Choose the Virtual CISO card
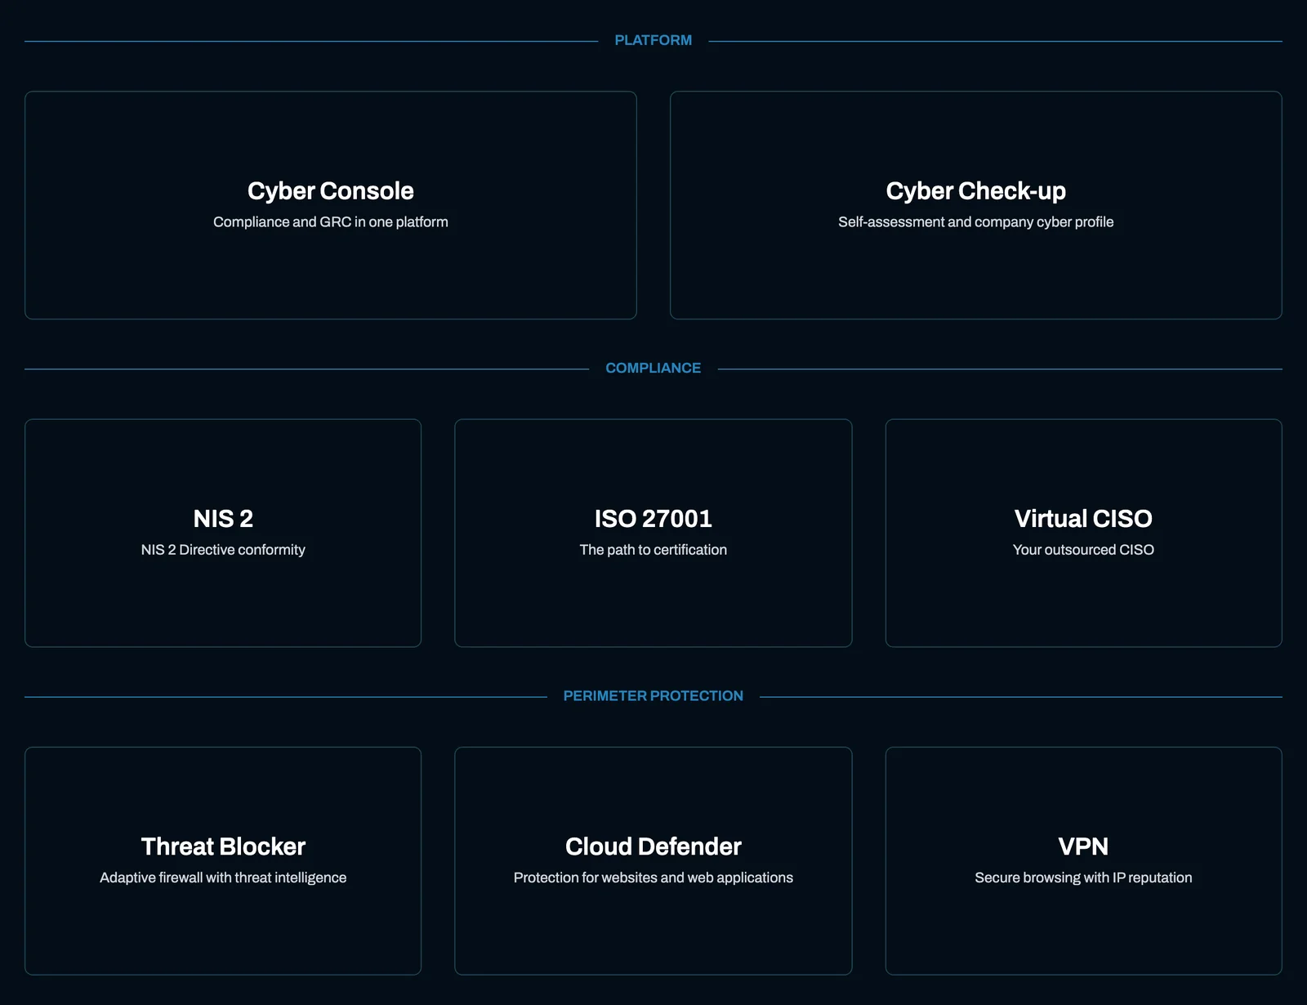 [1084, 533]
